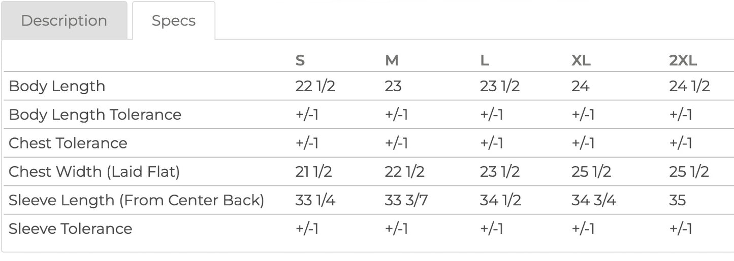Viewport: 734px width, 261px height.
Task: Click the S size column header
Action: click(300, 61)
